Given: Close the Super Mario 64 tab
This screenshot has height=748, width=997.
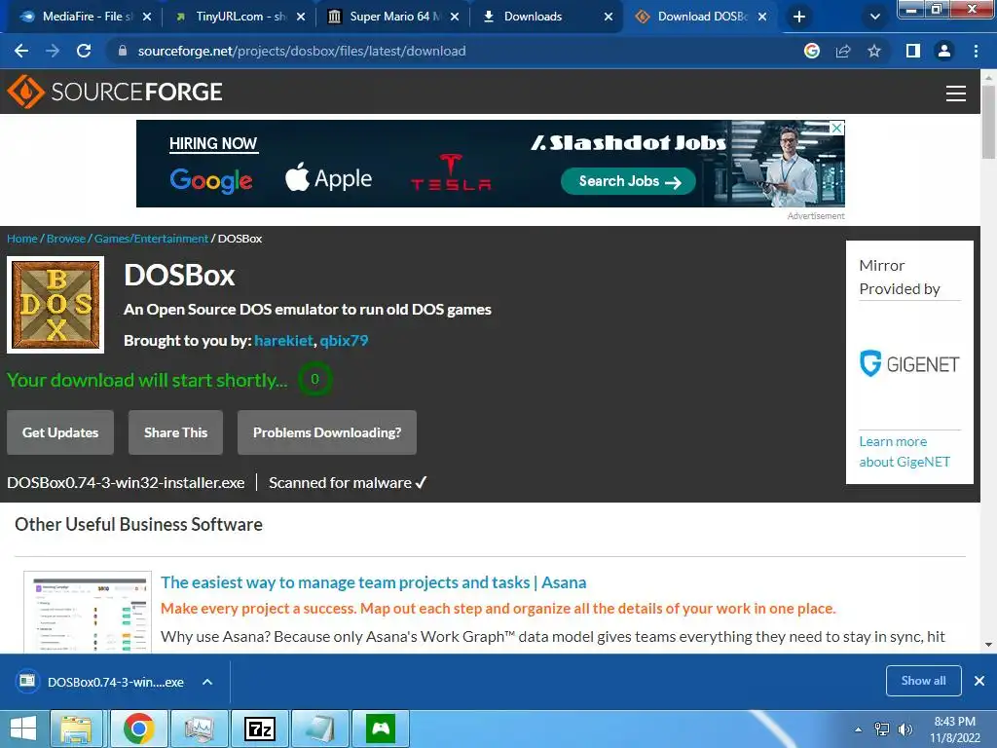Looking at the screenshot, I should pos(455,17).
